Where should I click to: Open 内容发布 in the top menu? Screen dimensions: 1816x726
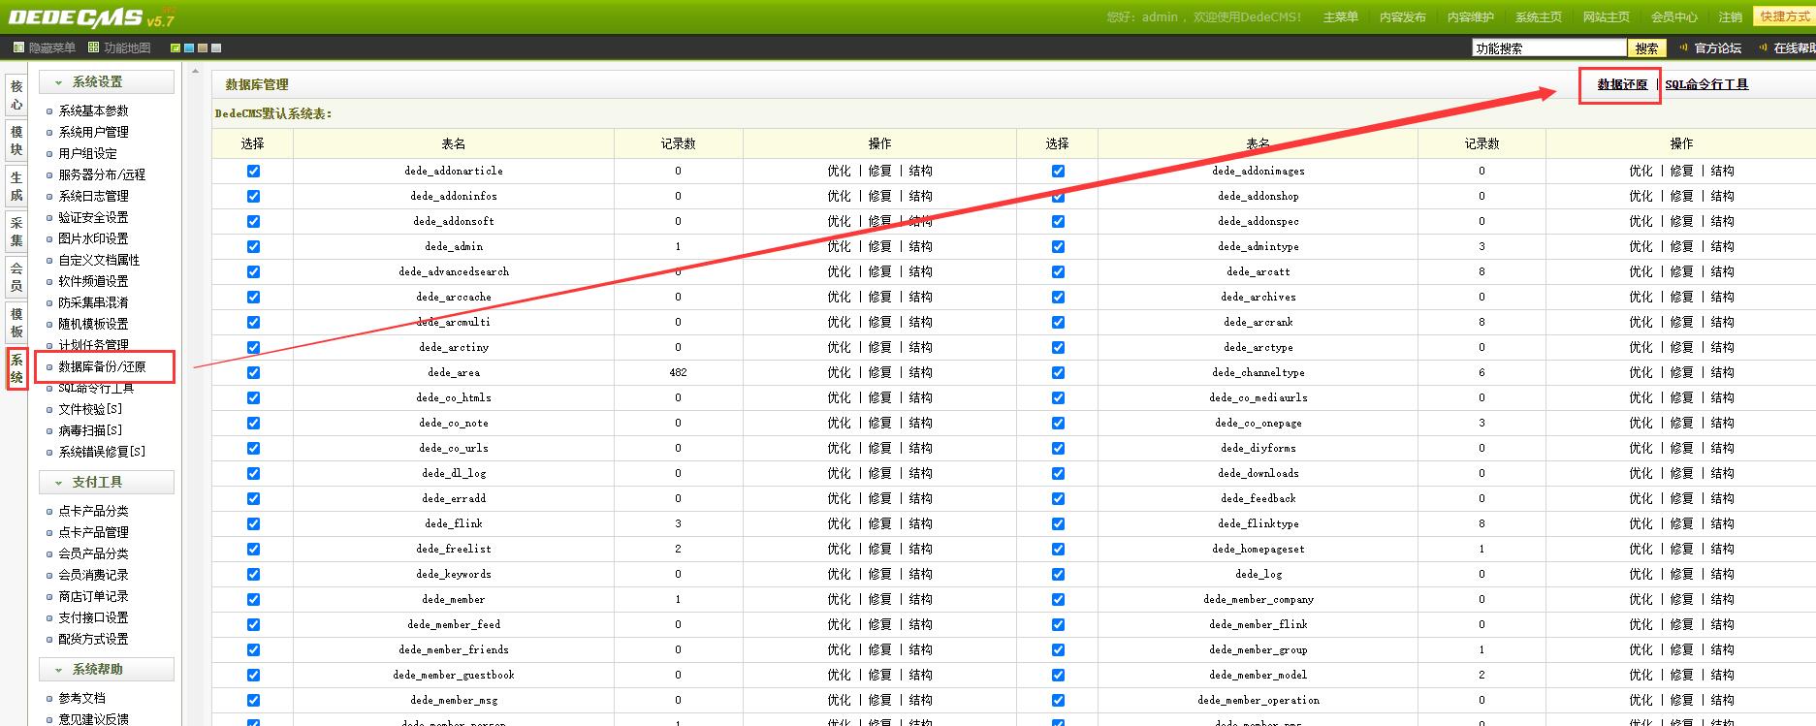point(1402,17)
